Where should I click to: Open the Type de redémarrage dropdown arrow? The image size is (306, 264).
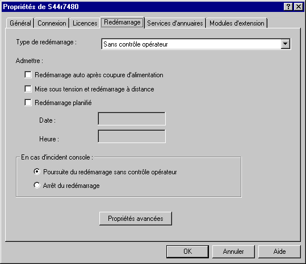point(286,44)
